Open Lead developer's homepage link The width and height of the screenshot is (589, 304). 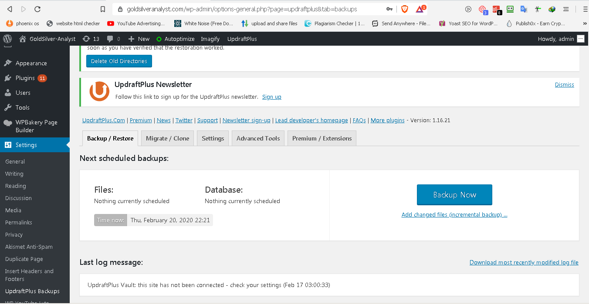[x=311, y=120]
